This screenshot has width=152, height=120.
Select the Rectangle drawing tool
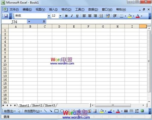56,111
